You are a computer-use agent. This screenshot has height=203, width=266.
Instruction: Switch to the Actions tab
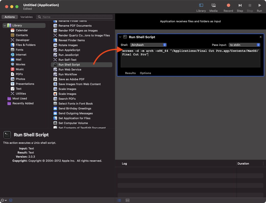tap(9, 17)
